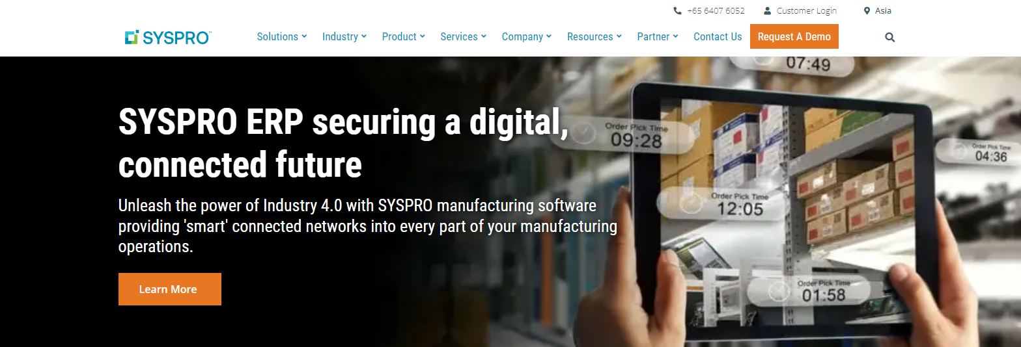Expand the Resources chevron
Image resolution: width=1021 pixels, height=347 pixels.
[x=619, y=36]
